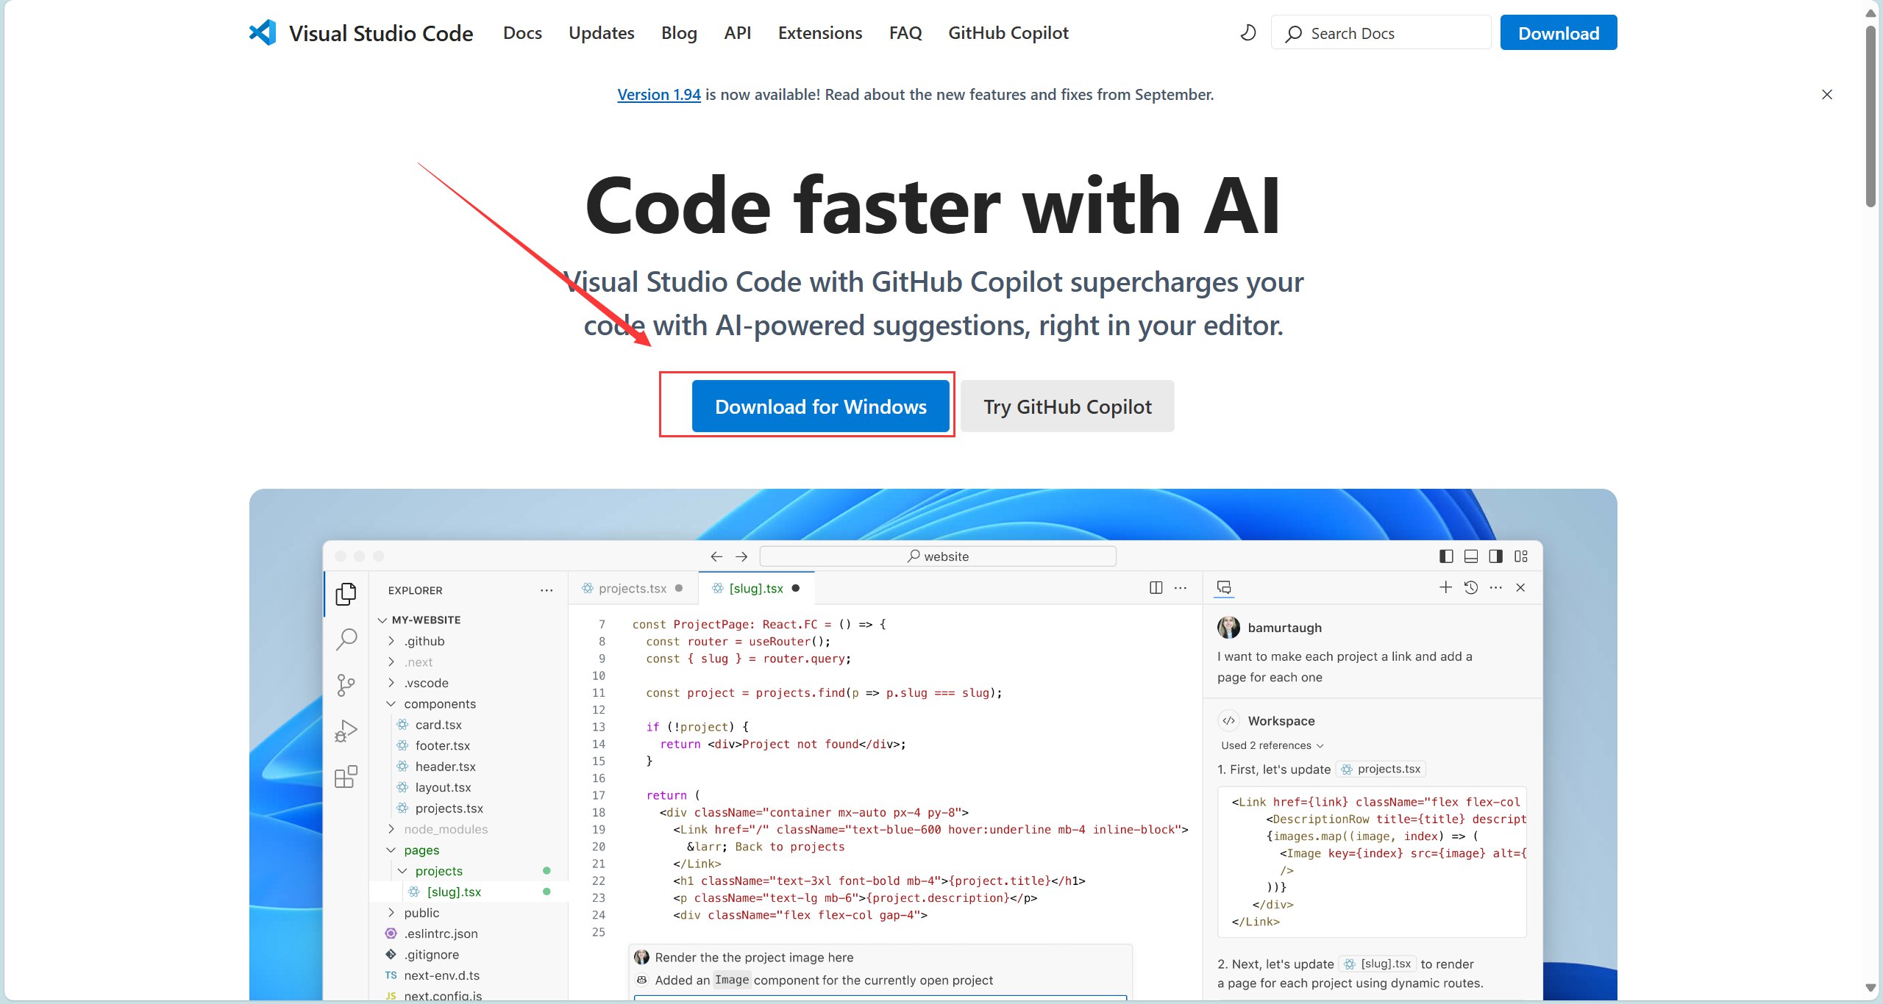
Task: Click the Visual Studio Code logo icon
Action: (x=263, y=32)
